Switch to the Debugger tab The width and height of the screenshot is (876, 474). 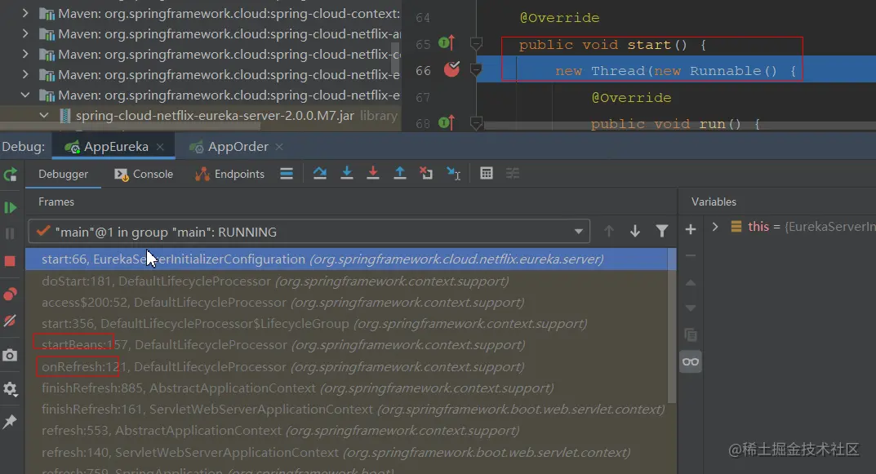[x=63, y=175]
